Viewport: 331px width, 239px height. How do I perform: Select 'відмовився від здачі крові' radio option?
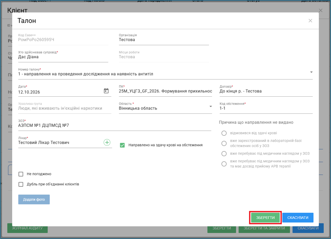[224, 133]
